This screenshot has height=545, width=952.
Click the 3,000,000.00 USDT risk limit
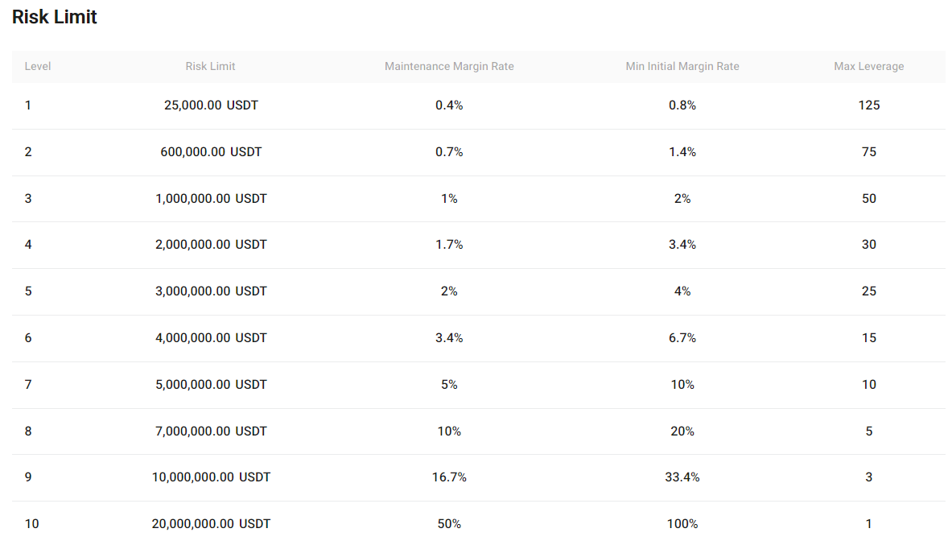pyautogui.click(x=211, y=291)
